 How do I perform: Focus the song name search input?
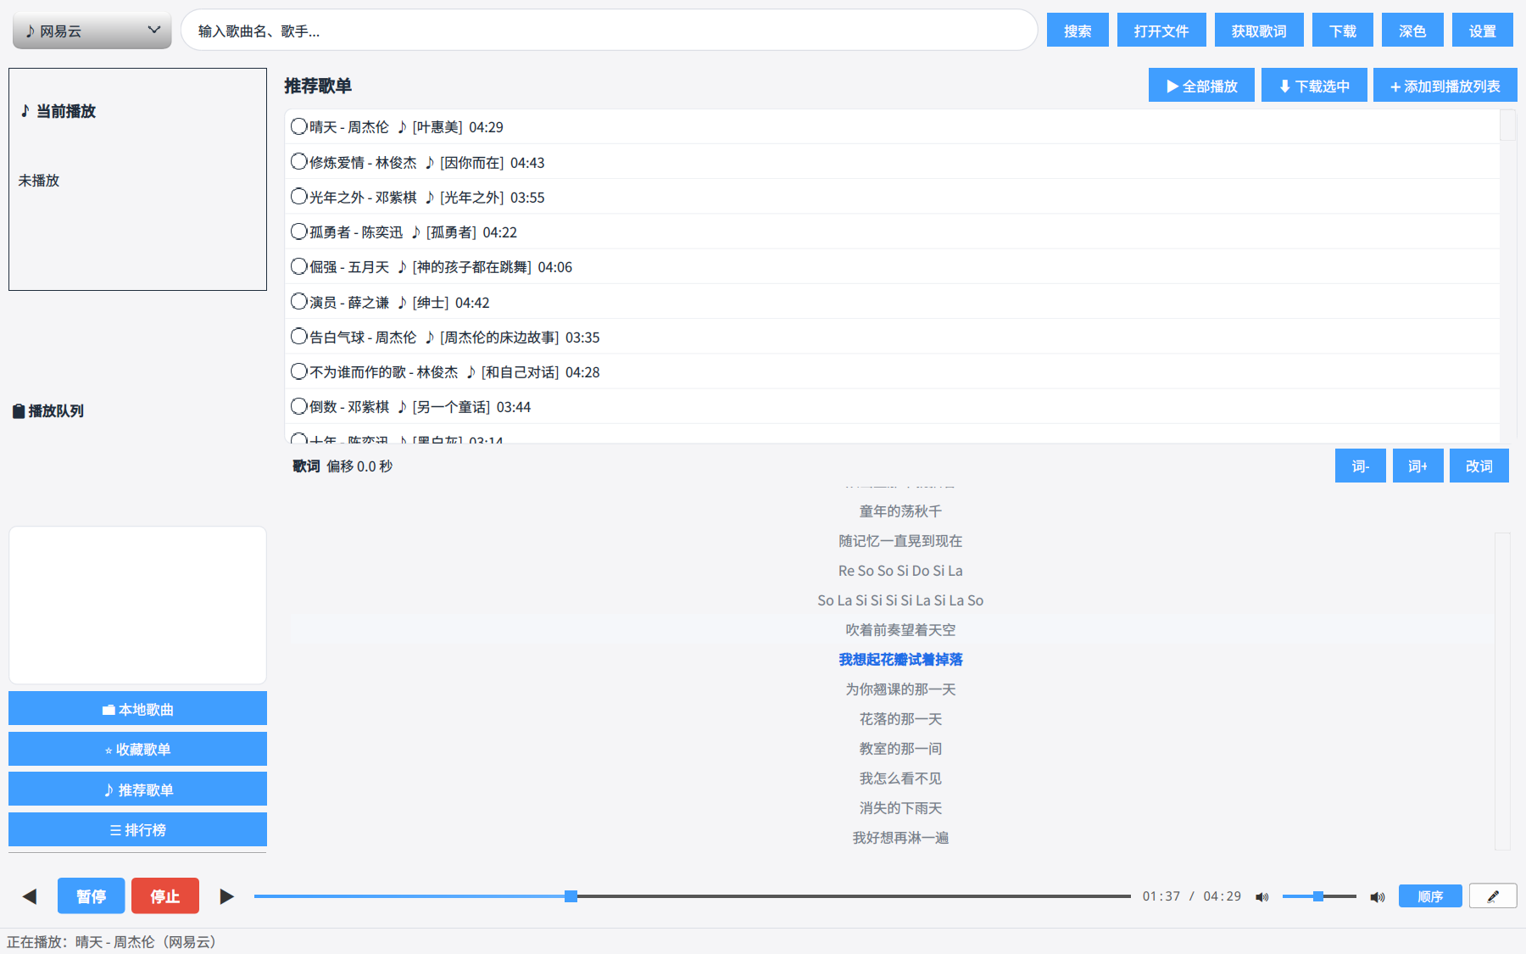[609, 31]
